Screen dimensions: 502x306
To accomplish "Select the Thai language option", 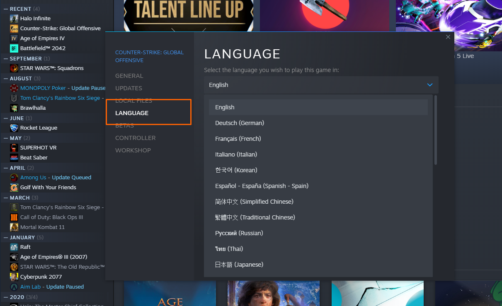I will pyautogui.click(x=318, y=249).
